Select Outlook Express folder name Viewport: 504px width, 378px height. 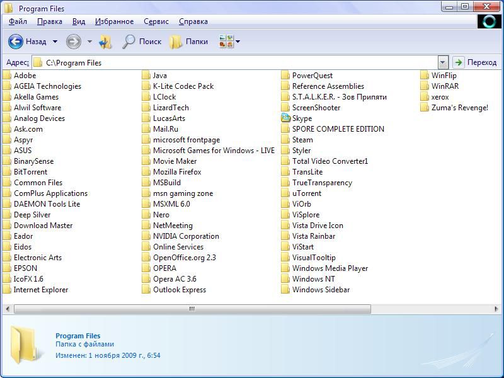tap(180, 290)
